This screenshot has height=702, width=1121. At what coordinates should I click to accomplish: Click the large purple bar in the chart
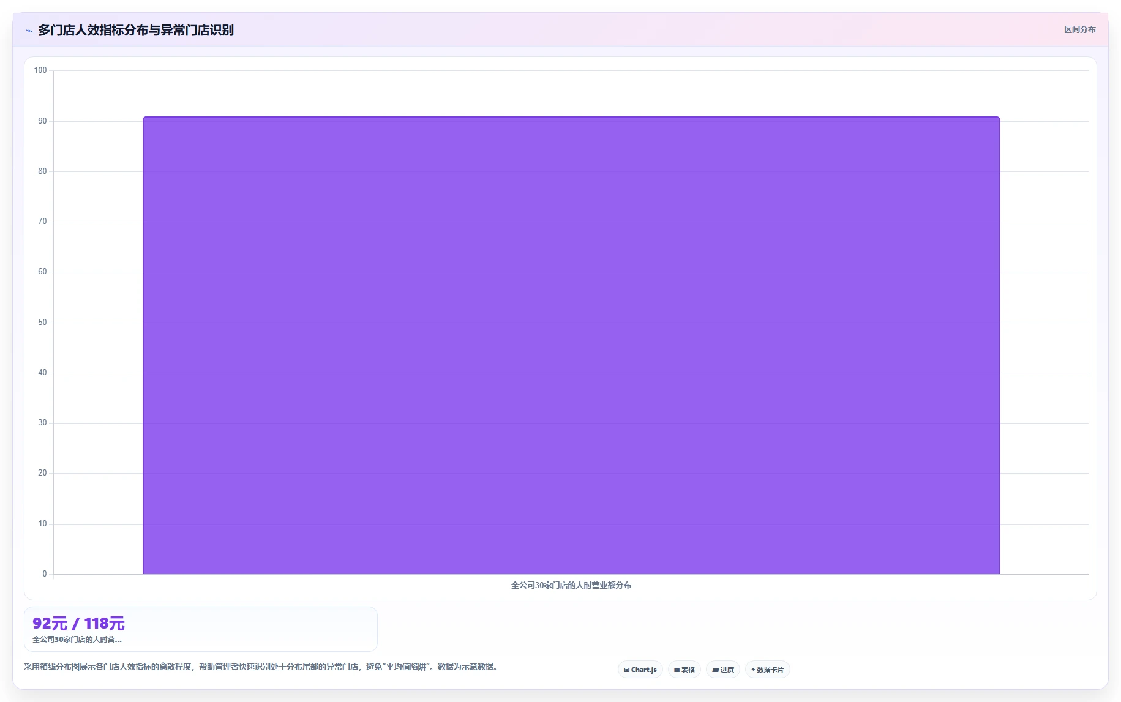click(x=571, y=345)
